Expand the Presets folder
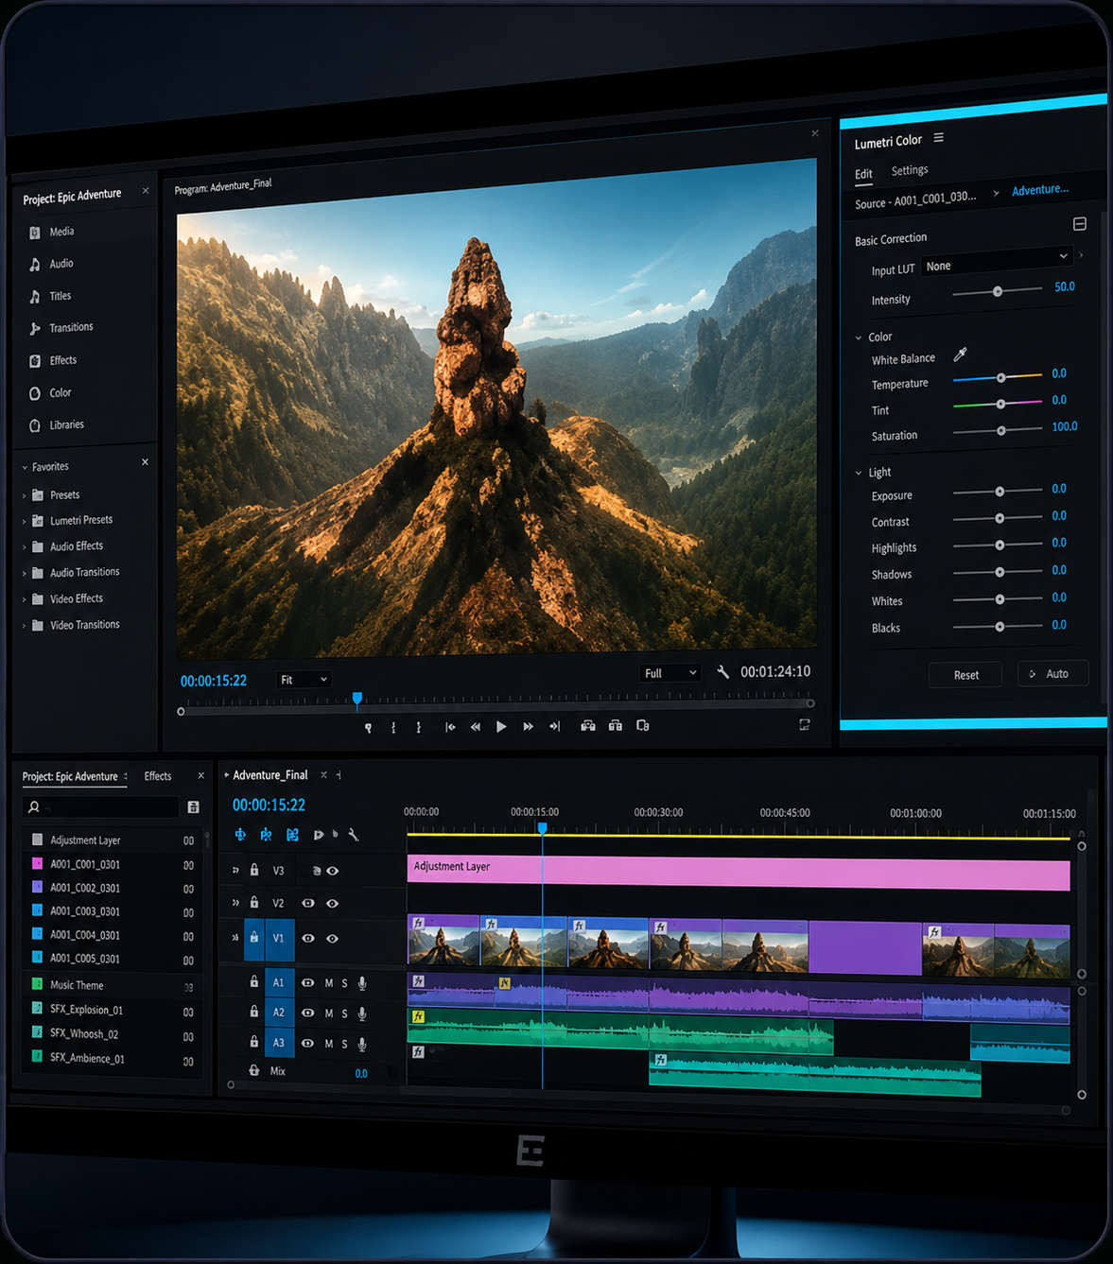 click(x=25, y=495)
